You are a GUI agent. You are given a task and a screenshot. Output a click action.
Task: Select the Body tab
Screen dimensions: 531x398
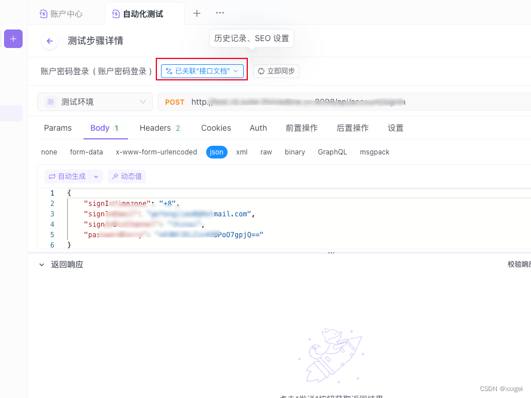coord(105,128)
